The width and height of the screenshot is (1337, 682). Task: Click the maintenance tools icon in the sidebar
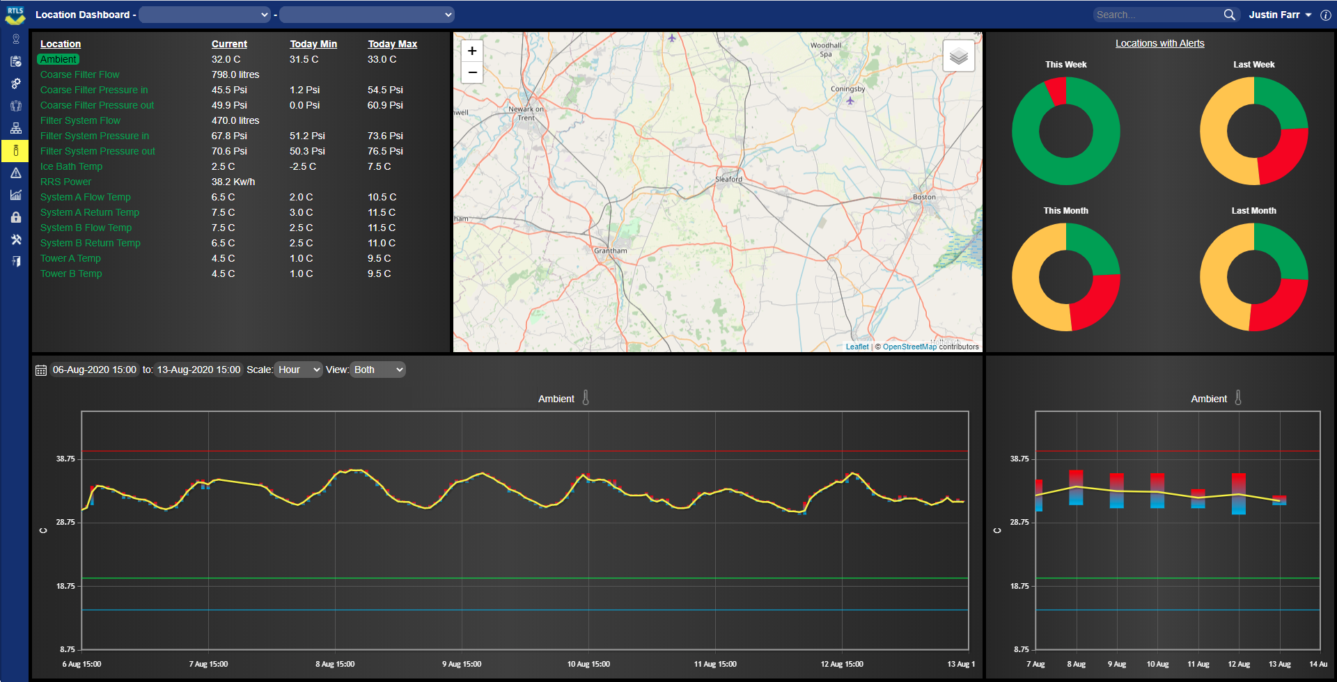[15, 239]
